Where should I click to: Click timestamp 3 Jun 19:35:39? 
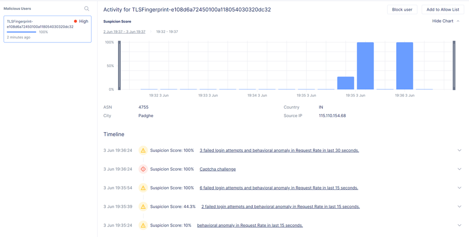click(x=118, y=207)
